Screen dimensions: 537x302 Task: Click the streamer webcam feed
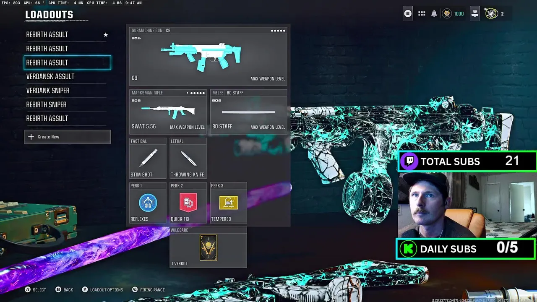467,205
